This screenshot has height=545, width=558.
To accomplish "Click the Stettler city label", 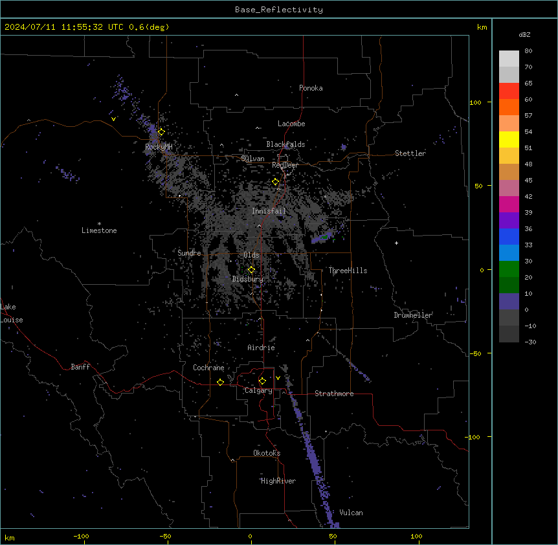I will point(410,153).
